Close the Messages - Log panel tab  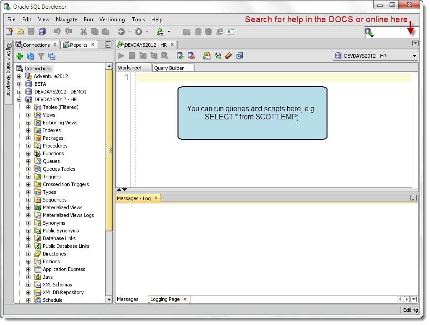(156, 198)
